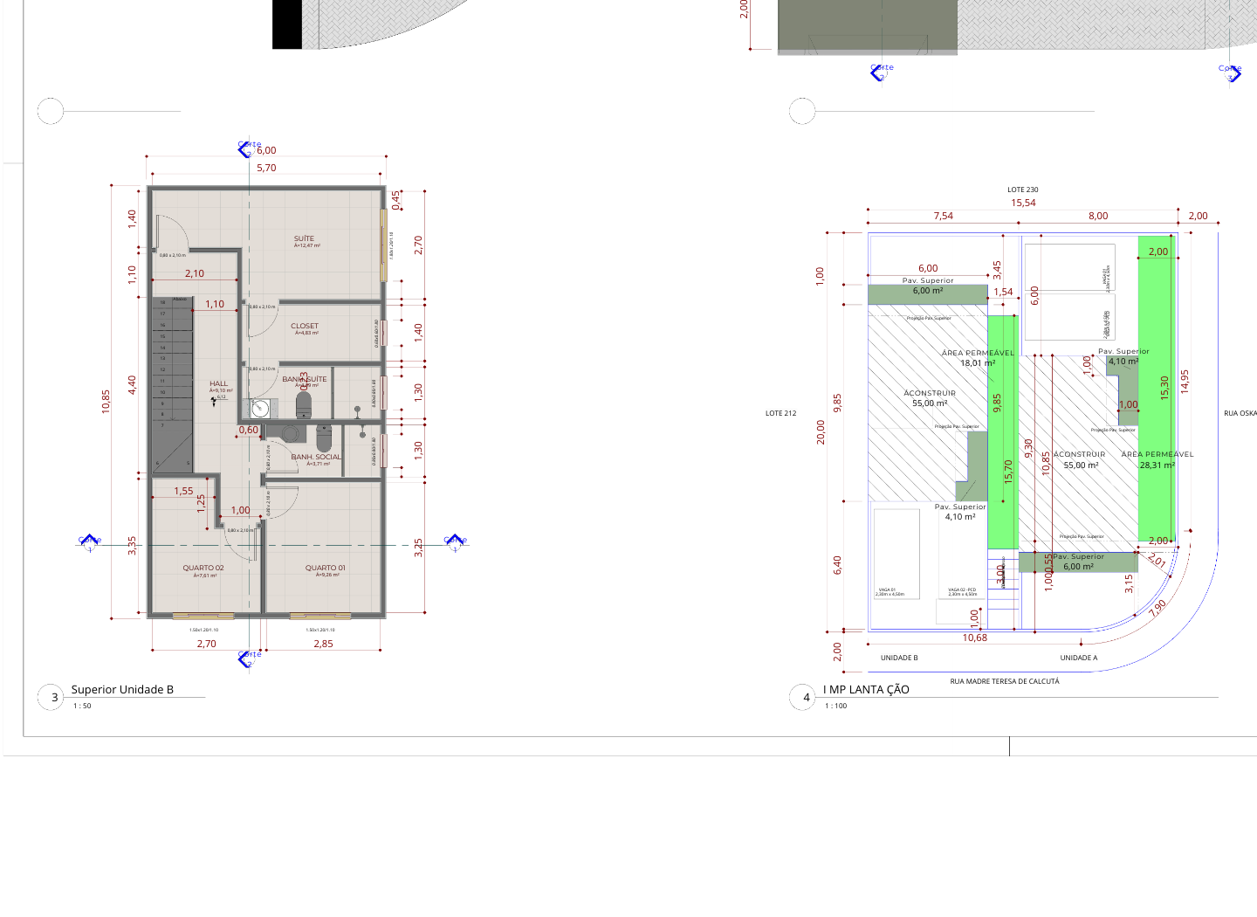The width and height of the screenshot is (1257, 917).
Task: Click the 15,54 lot width dimension
Action: coord(1023,203)
